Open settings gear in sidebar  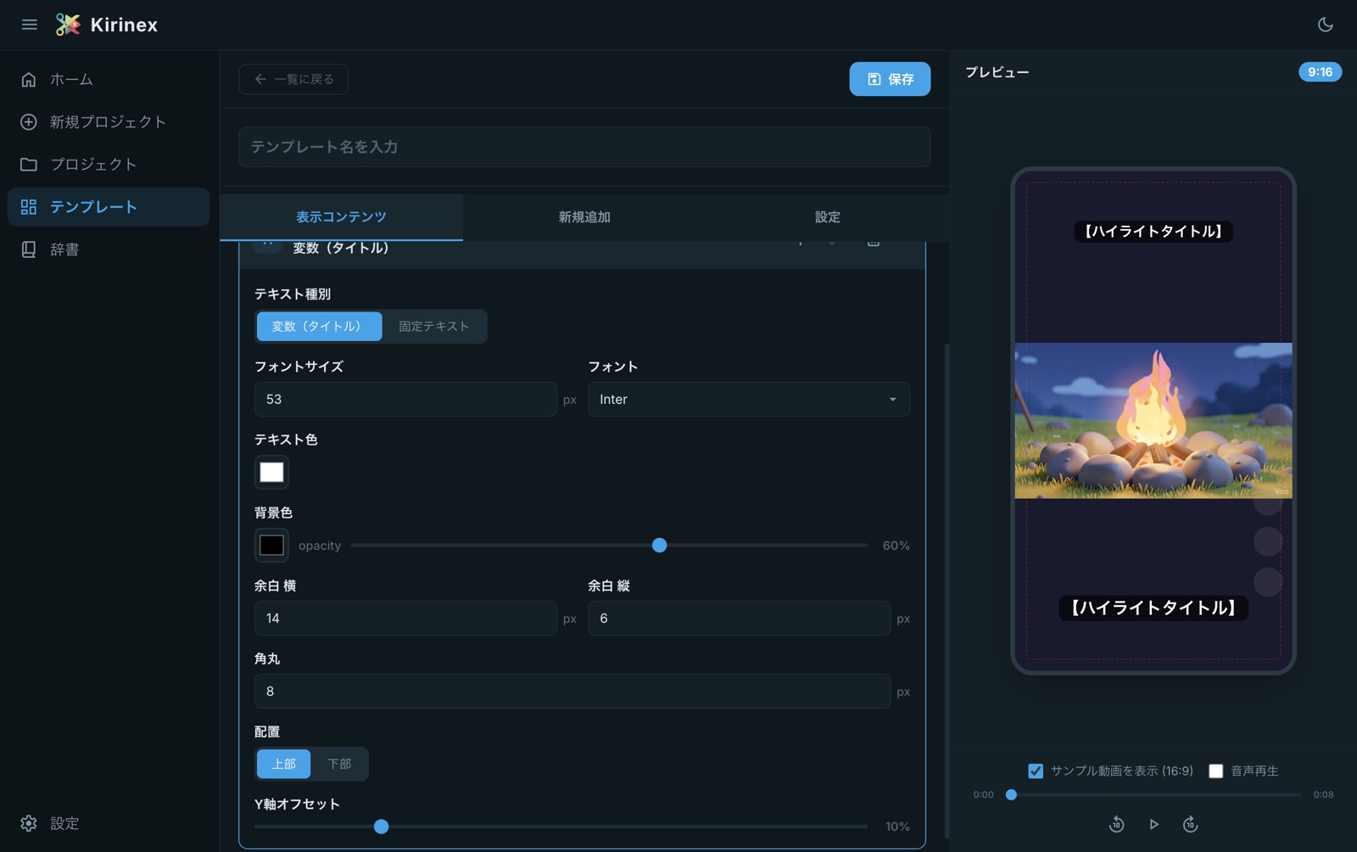click(x=29, y=823)
